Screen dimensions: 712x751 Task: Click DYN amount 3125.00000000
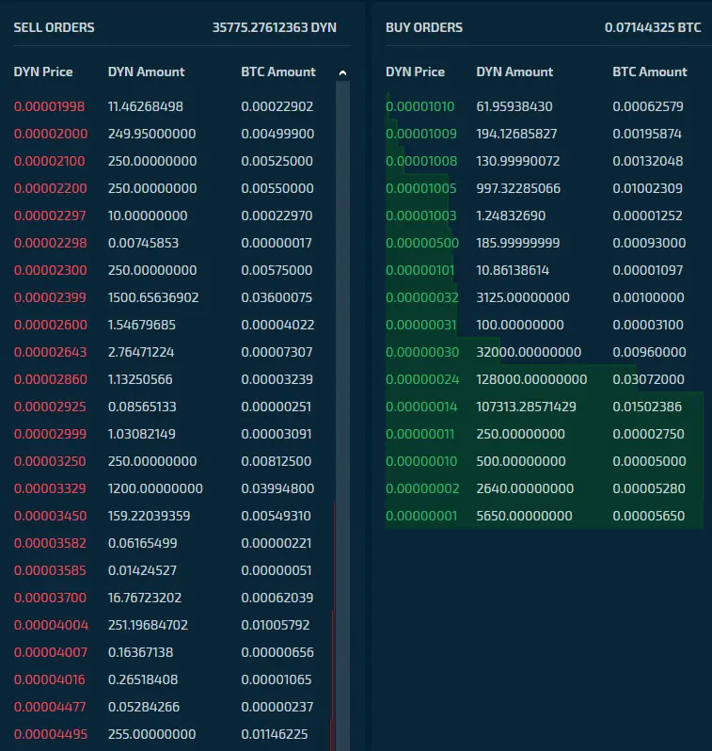click(523, 297)
